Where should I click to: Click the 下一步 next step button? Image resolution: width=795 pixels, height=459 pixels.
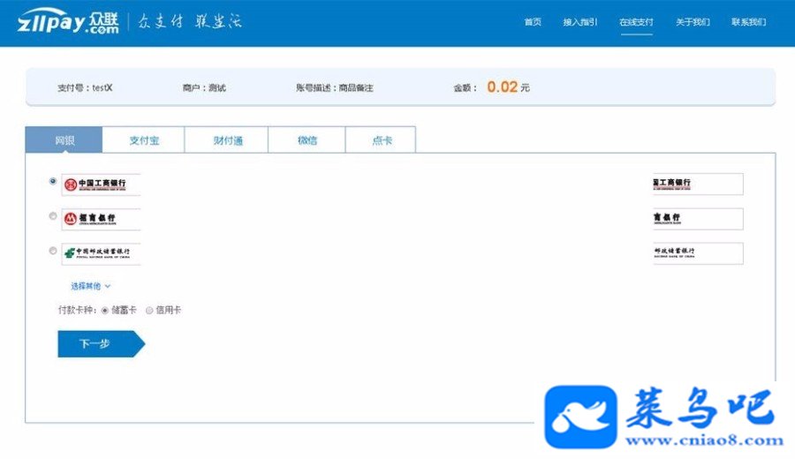(101, 344)
